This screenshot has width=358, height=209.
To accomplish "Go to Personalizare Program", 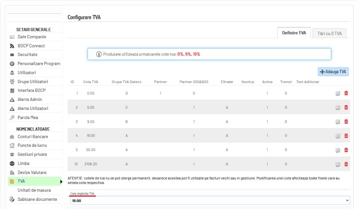I will [x=39, y=64].
